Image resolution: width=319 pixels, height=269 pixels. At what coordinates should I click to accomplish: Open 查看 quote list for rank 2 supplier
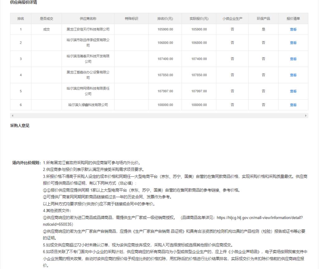click(x=293, y=43)
